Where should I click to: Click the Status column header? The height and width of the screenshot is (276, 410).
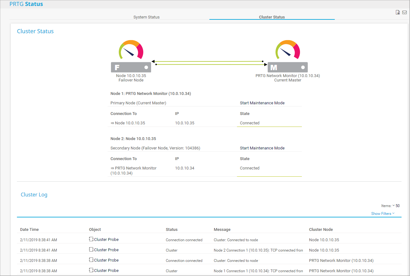(x=171, y=230)
